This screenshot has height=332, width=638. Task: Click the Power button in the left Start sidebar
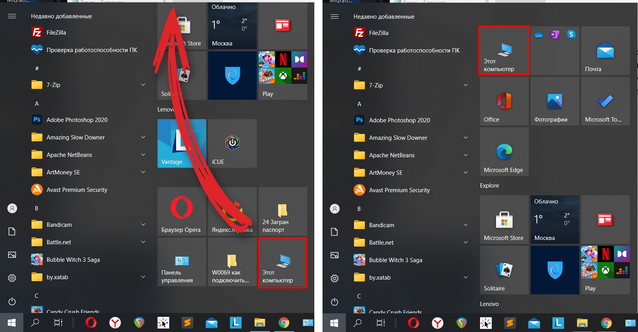(x=12, y=301)
